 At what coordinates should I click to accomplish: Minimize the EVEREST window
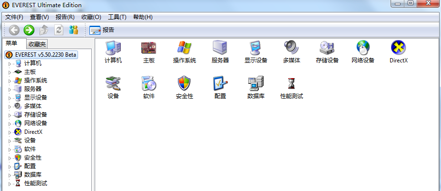[397, 3]
